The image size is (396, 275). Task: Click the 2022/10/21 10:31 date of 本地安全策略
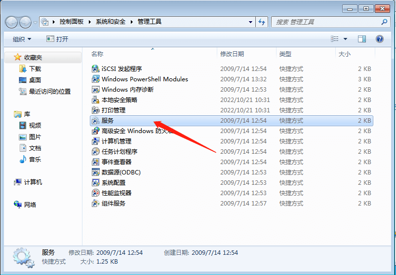pyautogui.click(x=245, y=100)
